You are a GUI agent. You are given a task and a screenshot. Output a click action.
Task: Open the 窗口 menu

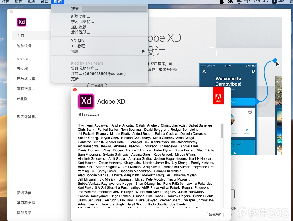pos(45,2)
